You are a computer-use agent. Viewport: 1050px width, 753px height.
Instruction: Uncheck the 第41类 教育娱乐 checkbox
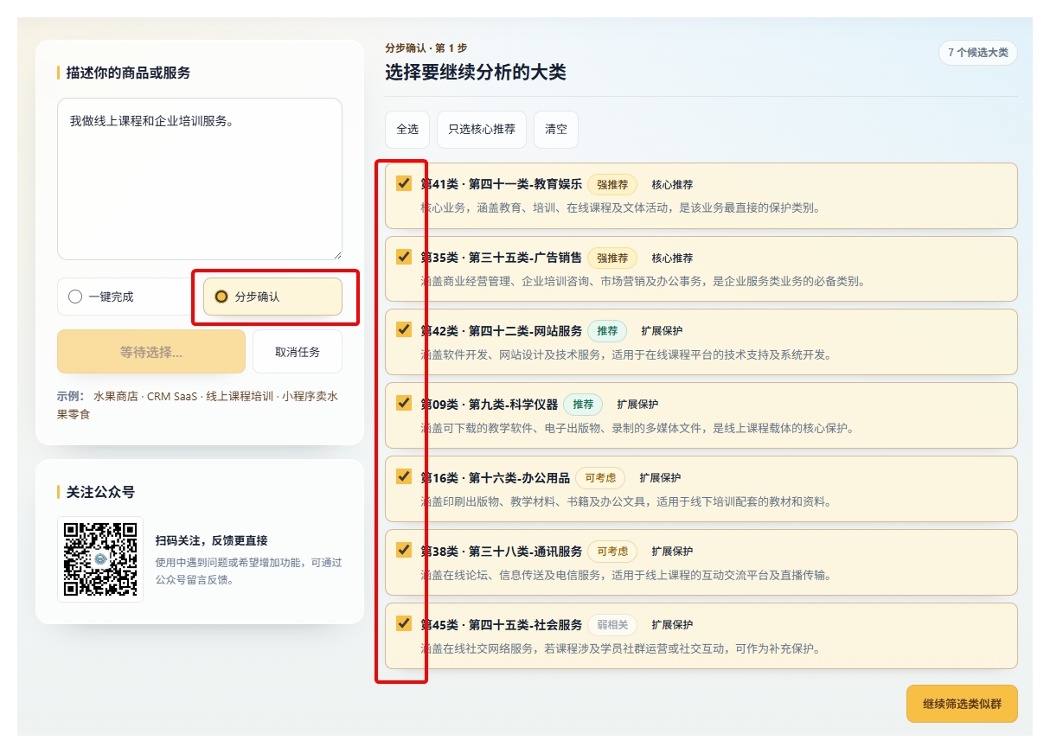404,182
